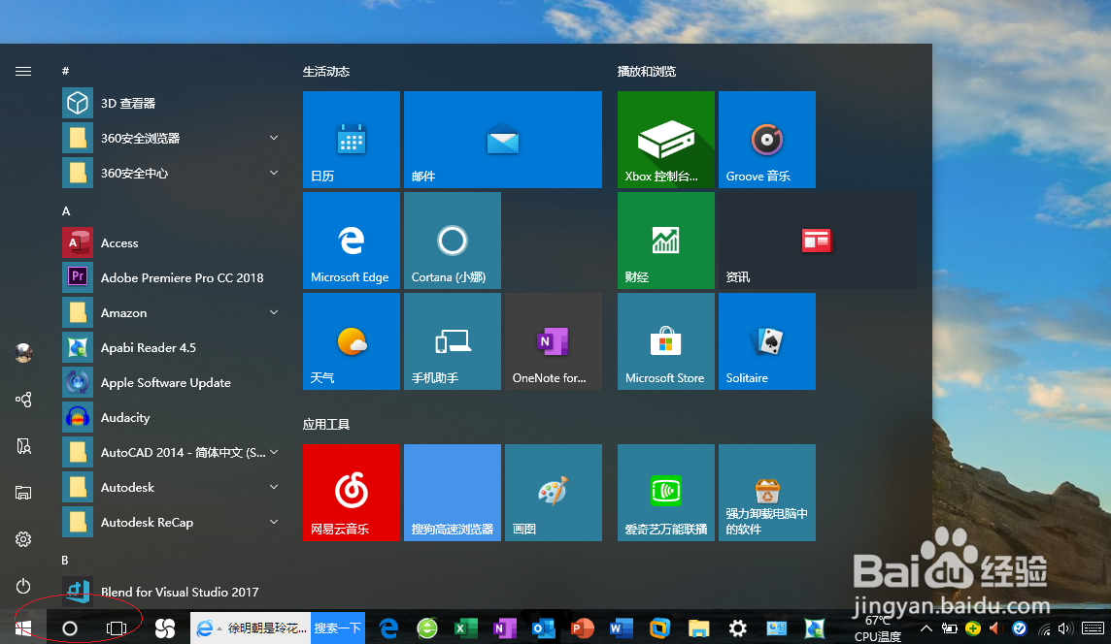Open the 资讯 news tile

pos(817,241)
